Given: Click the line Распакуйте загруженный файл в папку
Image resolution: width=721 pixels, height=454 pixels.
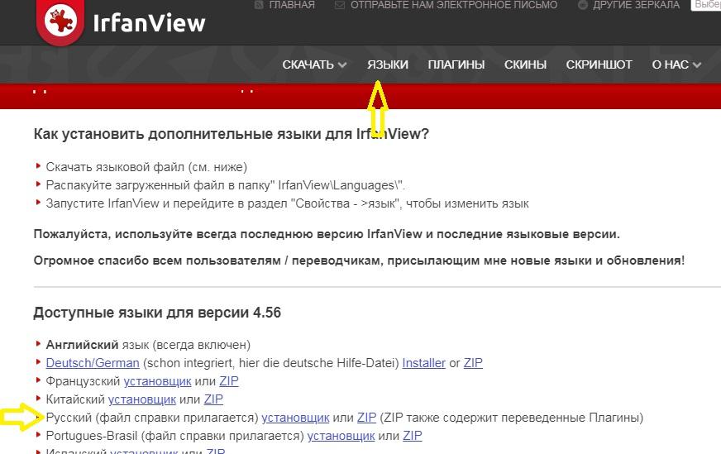Looking at the screenshot, I should [225, 185].
